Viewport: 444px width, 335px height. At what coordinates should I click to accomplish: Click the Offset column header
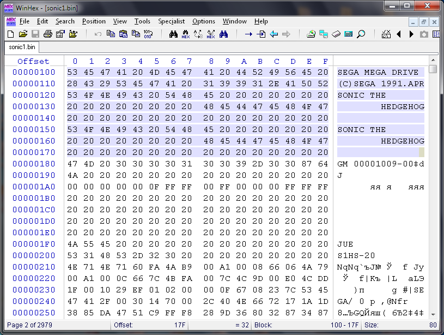(x=33, y=61)
